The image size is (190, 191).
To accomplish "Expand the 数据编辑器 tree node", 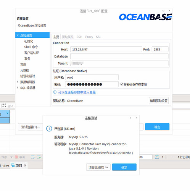I will 18,82.
